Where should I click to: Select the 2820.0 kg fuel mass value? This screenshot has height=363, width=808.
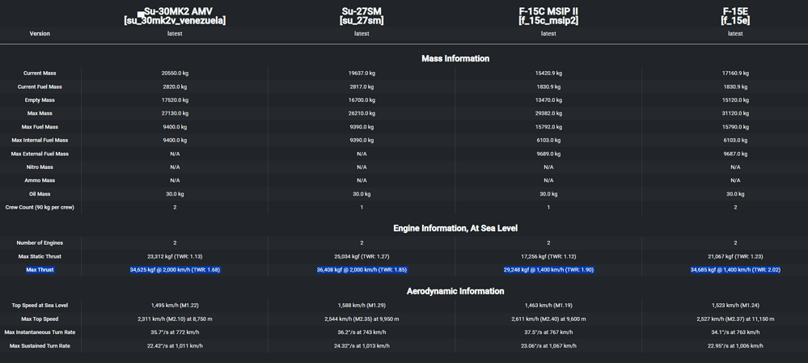[175, 87]
